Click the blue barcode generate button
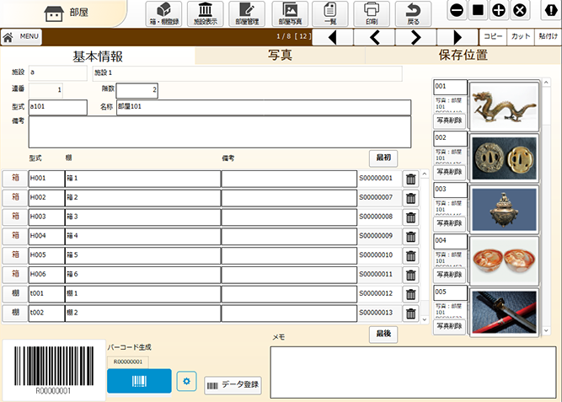This screenshot has height=402, width=562. click(x=139, y=381)
